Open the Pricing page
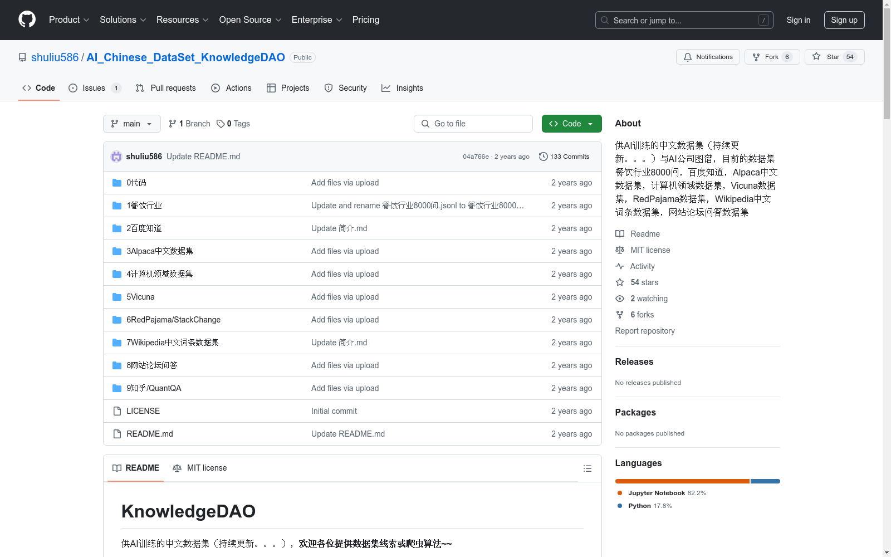The height and width of the screenshot is (557, 891). point(366,19)
